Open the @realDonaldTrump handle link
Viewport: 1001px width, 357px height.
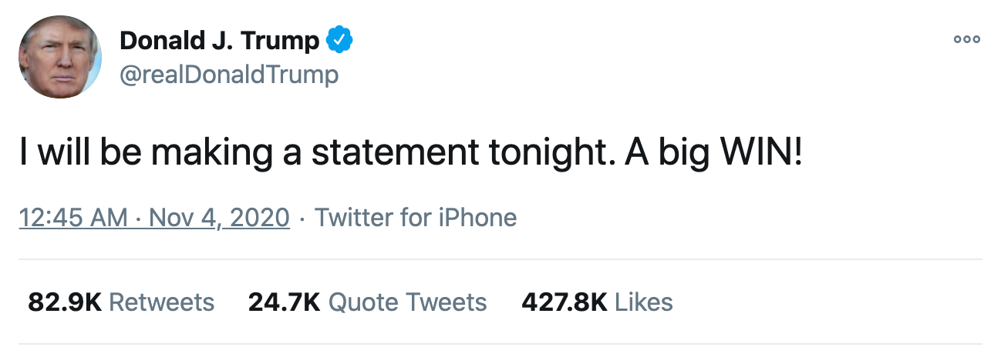pos(229,75)
